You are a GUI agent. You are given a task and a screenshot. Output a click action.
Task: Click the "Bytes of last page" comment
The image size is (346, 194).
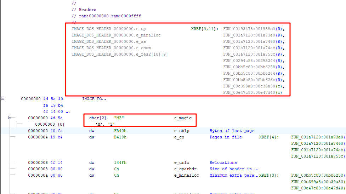(231, 131)
